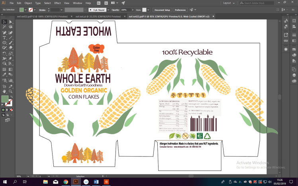
Task: Pick the Lasso tool
Action: (11, 27)
